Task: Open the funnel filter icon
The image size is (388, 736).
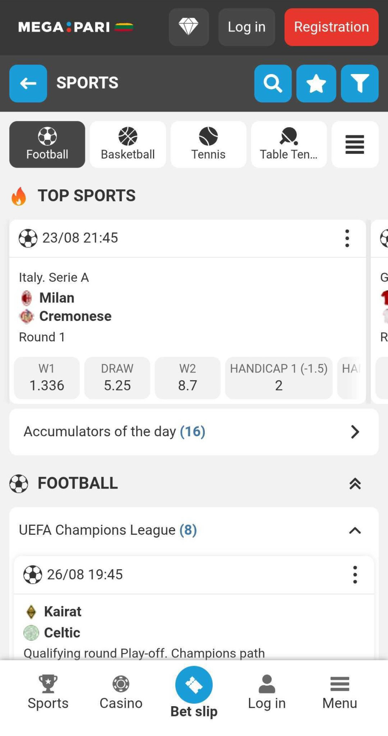Action: click(359, 83)
